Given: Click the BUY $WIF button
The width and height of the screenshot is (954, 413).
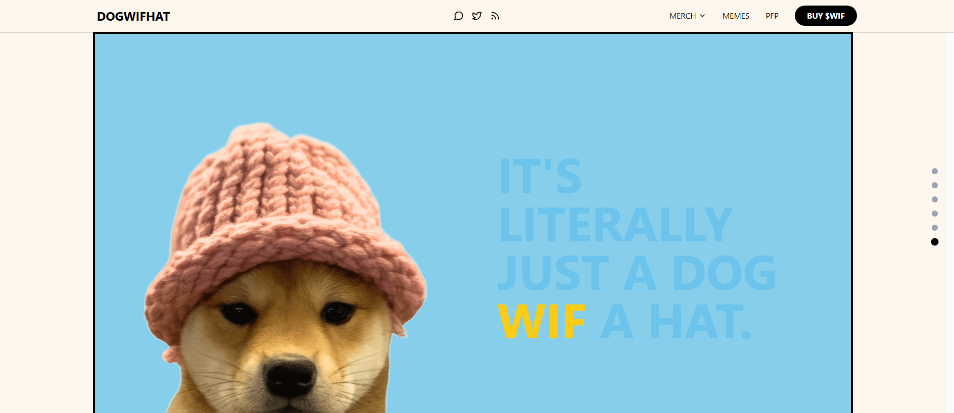Looking at the screenshot, I should click(x=826, y=16).
